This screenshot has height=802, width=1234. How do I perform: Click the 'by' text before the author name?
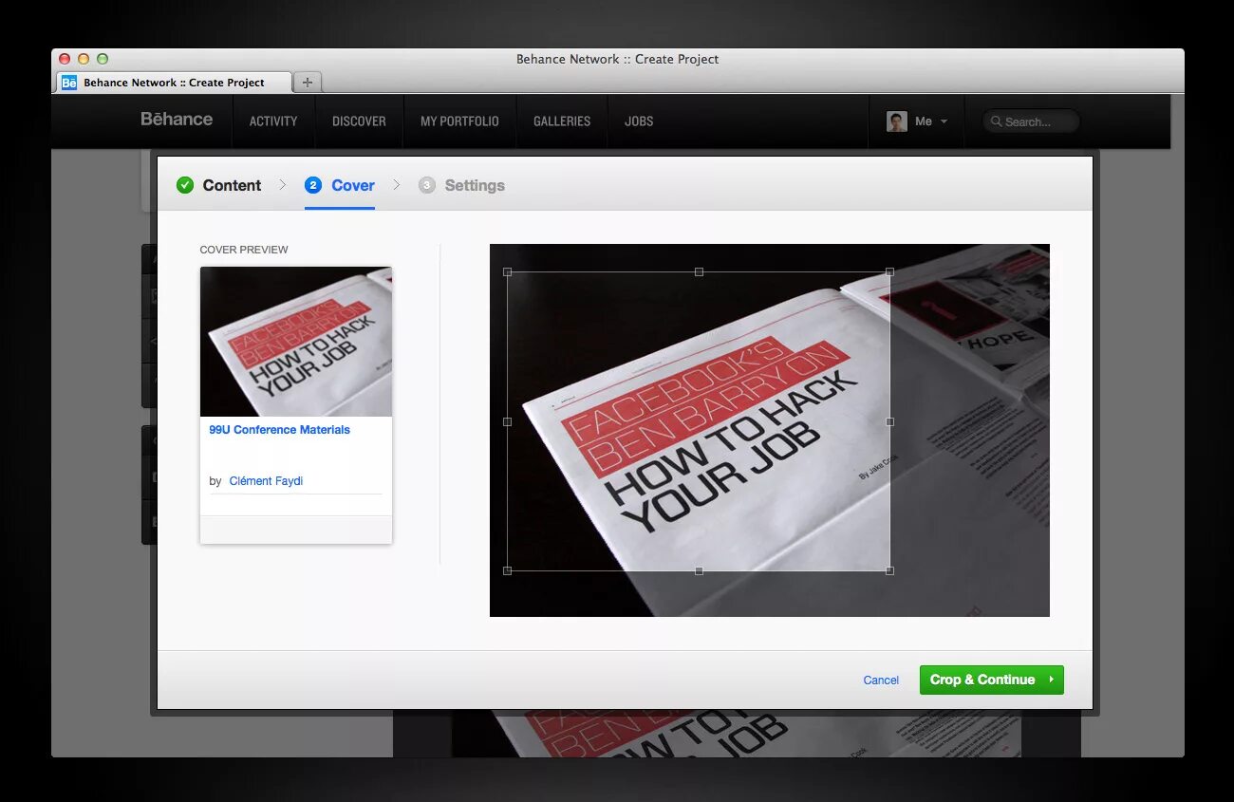click(x=215, y=481)
